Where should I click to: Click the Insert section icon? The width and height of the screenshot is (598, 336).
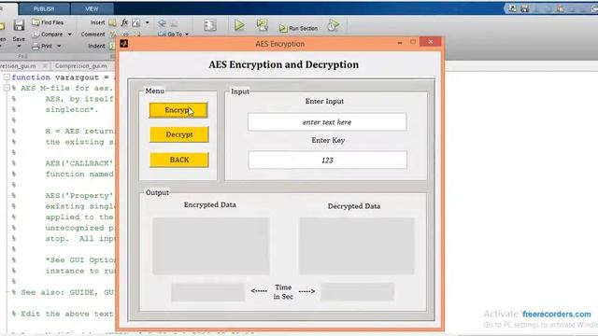112,22
